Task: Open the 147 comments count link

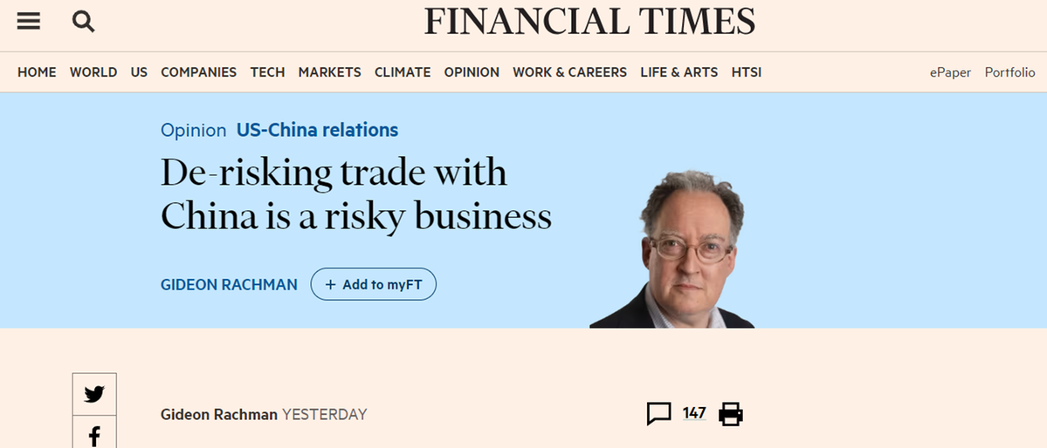Action: click(x=694, y=413)
